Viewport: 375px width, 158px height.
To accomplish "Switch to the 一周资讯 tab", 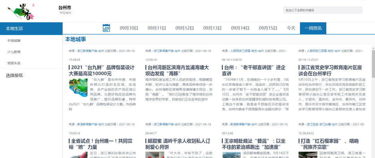I will click(313, 28).
